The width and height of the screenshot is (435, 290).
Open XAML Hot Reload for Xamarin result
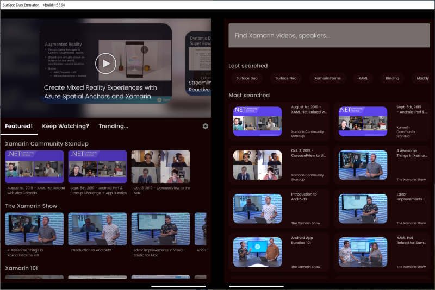click(384, 253)
